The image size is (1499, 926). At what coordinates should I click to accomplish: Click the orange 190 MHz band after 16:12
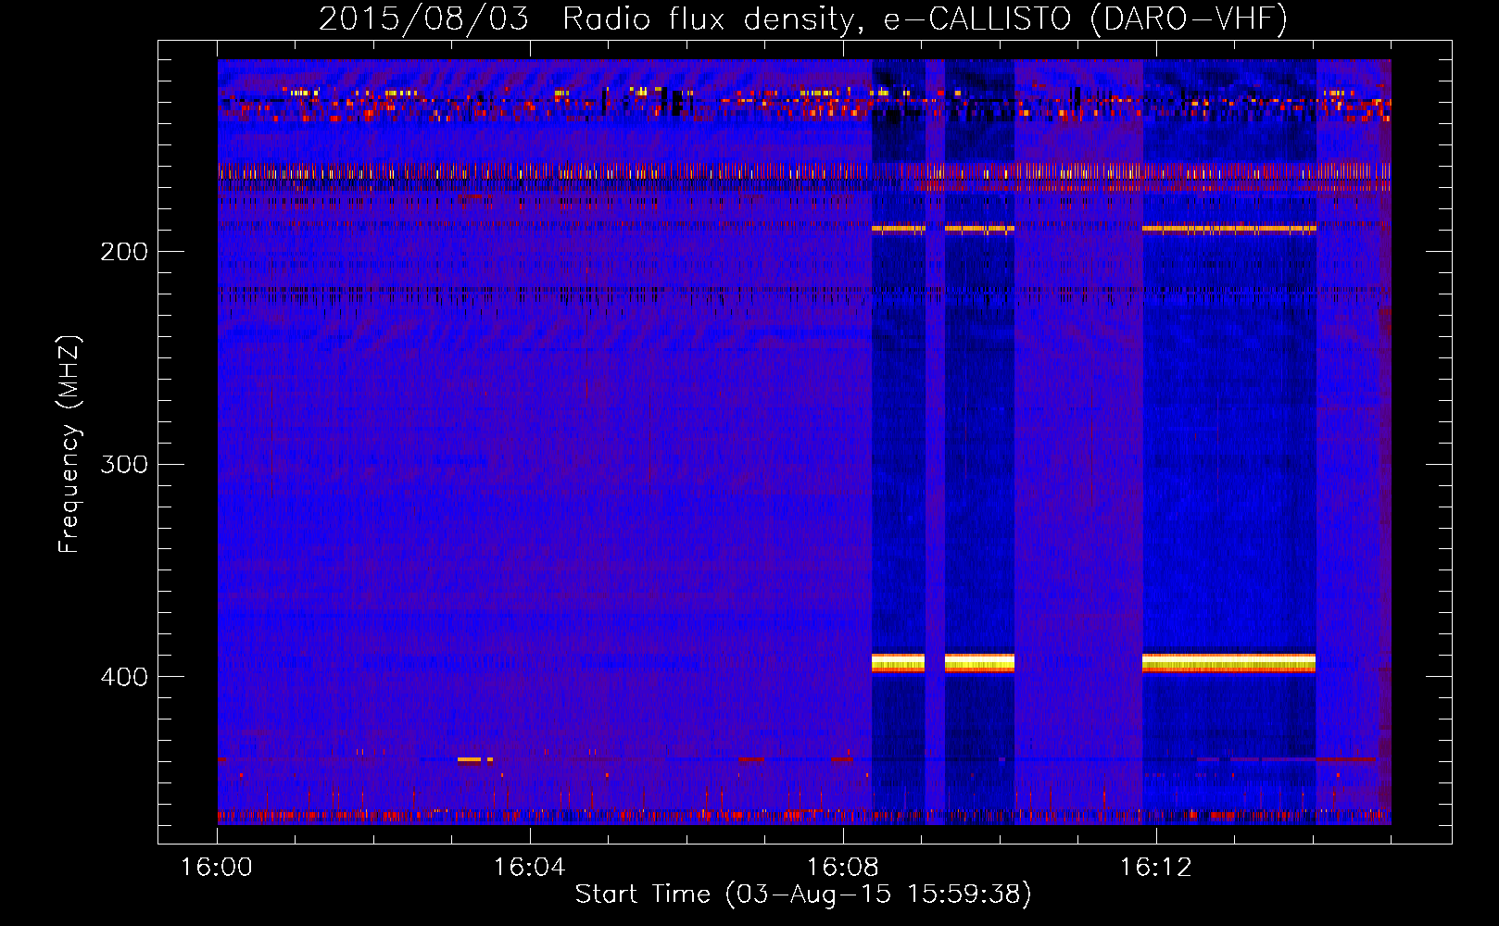click(x=1228, y=228)
